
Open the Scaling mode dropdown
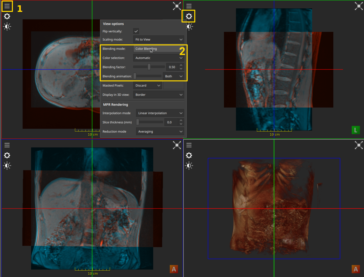[x=158, y=39]
